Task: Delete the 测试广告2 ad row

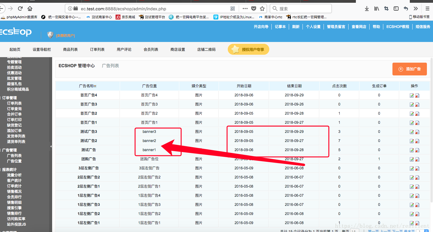Action: tap(417, 141)
